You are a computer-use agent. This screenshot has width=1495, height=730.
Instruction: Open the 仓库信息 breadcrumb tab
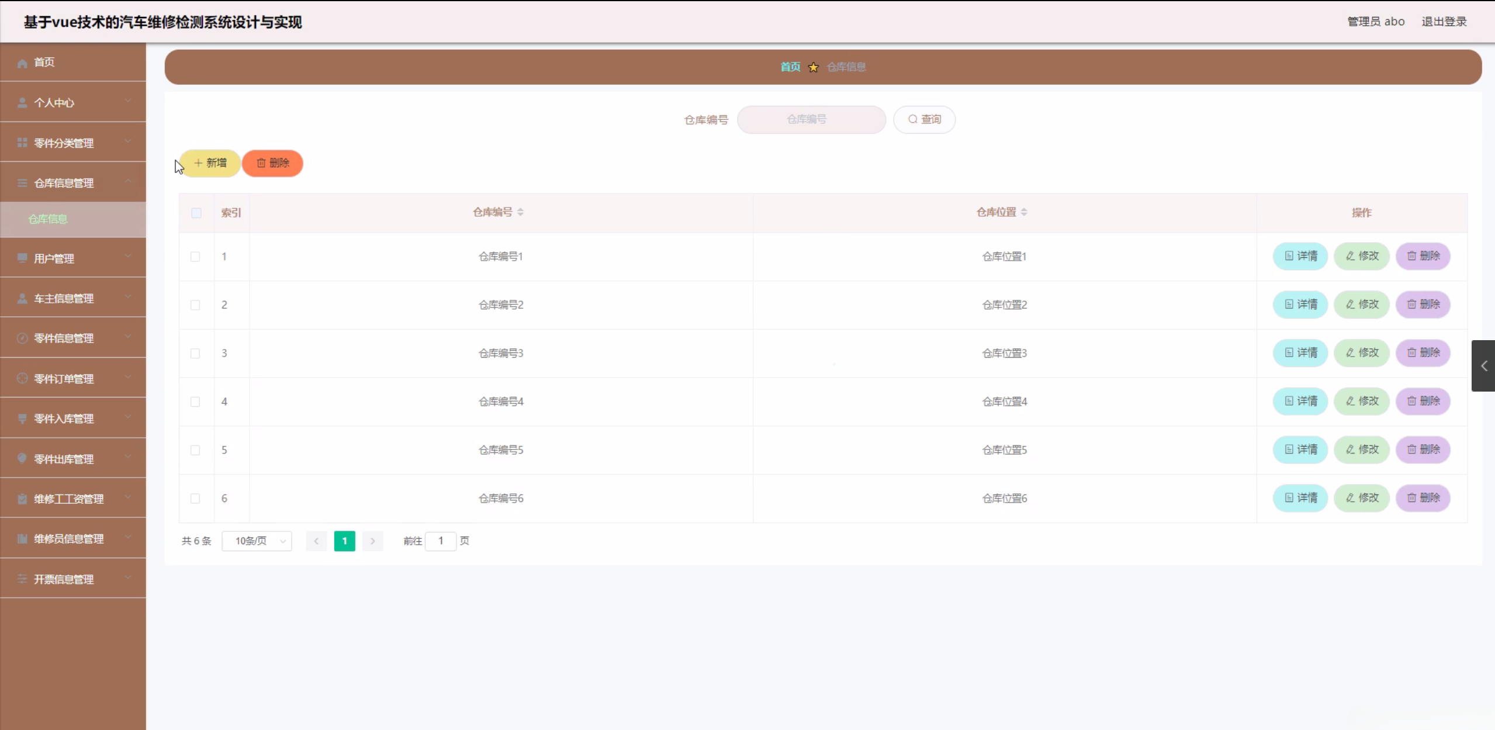(846, 66)
